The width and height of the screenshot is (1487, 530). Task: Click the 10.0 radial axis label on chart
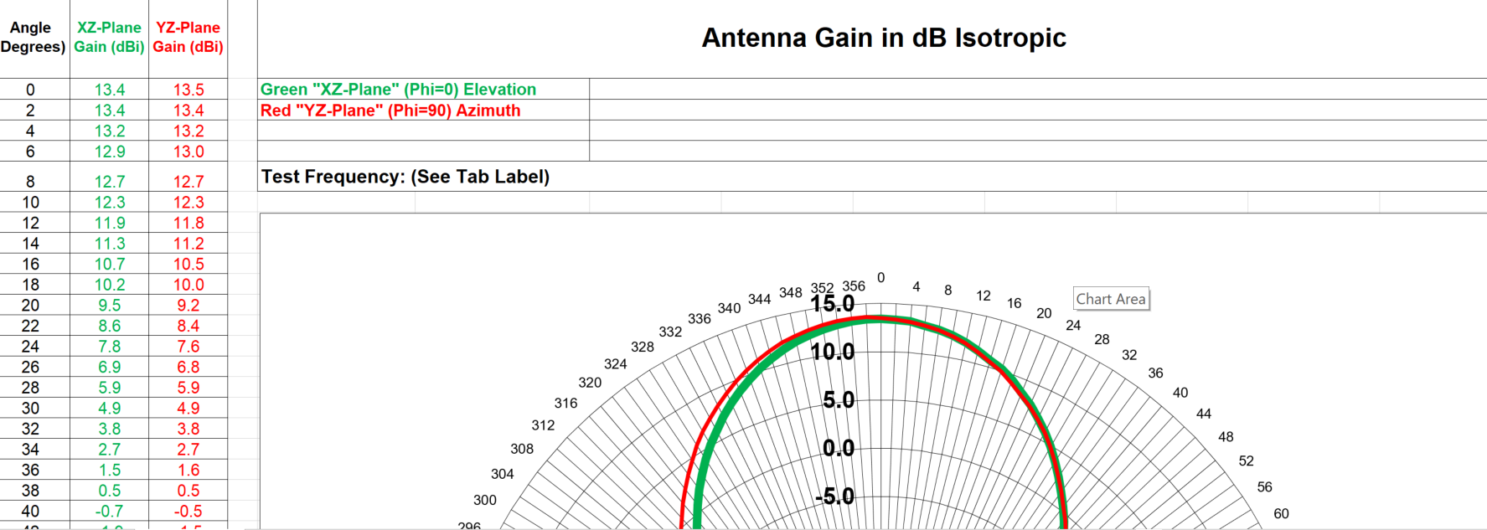pos(833,352)
